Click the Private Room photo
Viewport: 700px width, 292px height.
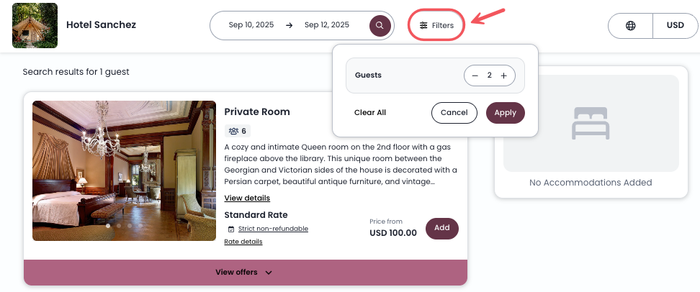124,170
